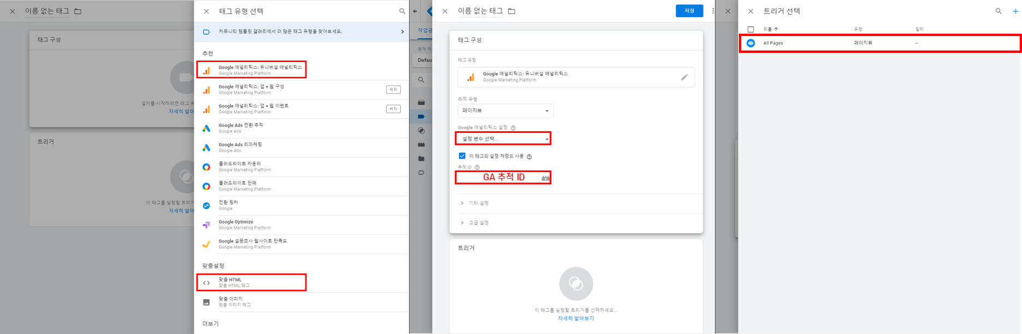The width and height of the screenshot is (1022, 334).
Task: Open Overview briefcase icon in workspace sidebar
Action: [x=421, y=102]
